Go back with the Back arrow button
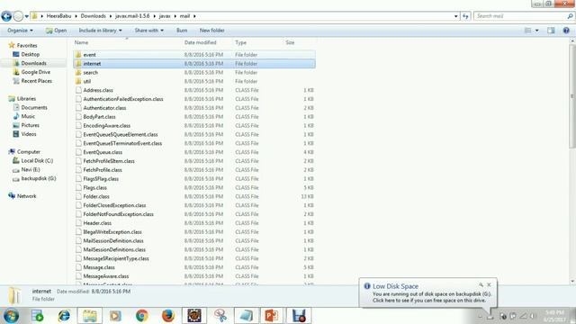 pyautogui.click(x=6, y=16)
